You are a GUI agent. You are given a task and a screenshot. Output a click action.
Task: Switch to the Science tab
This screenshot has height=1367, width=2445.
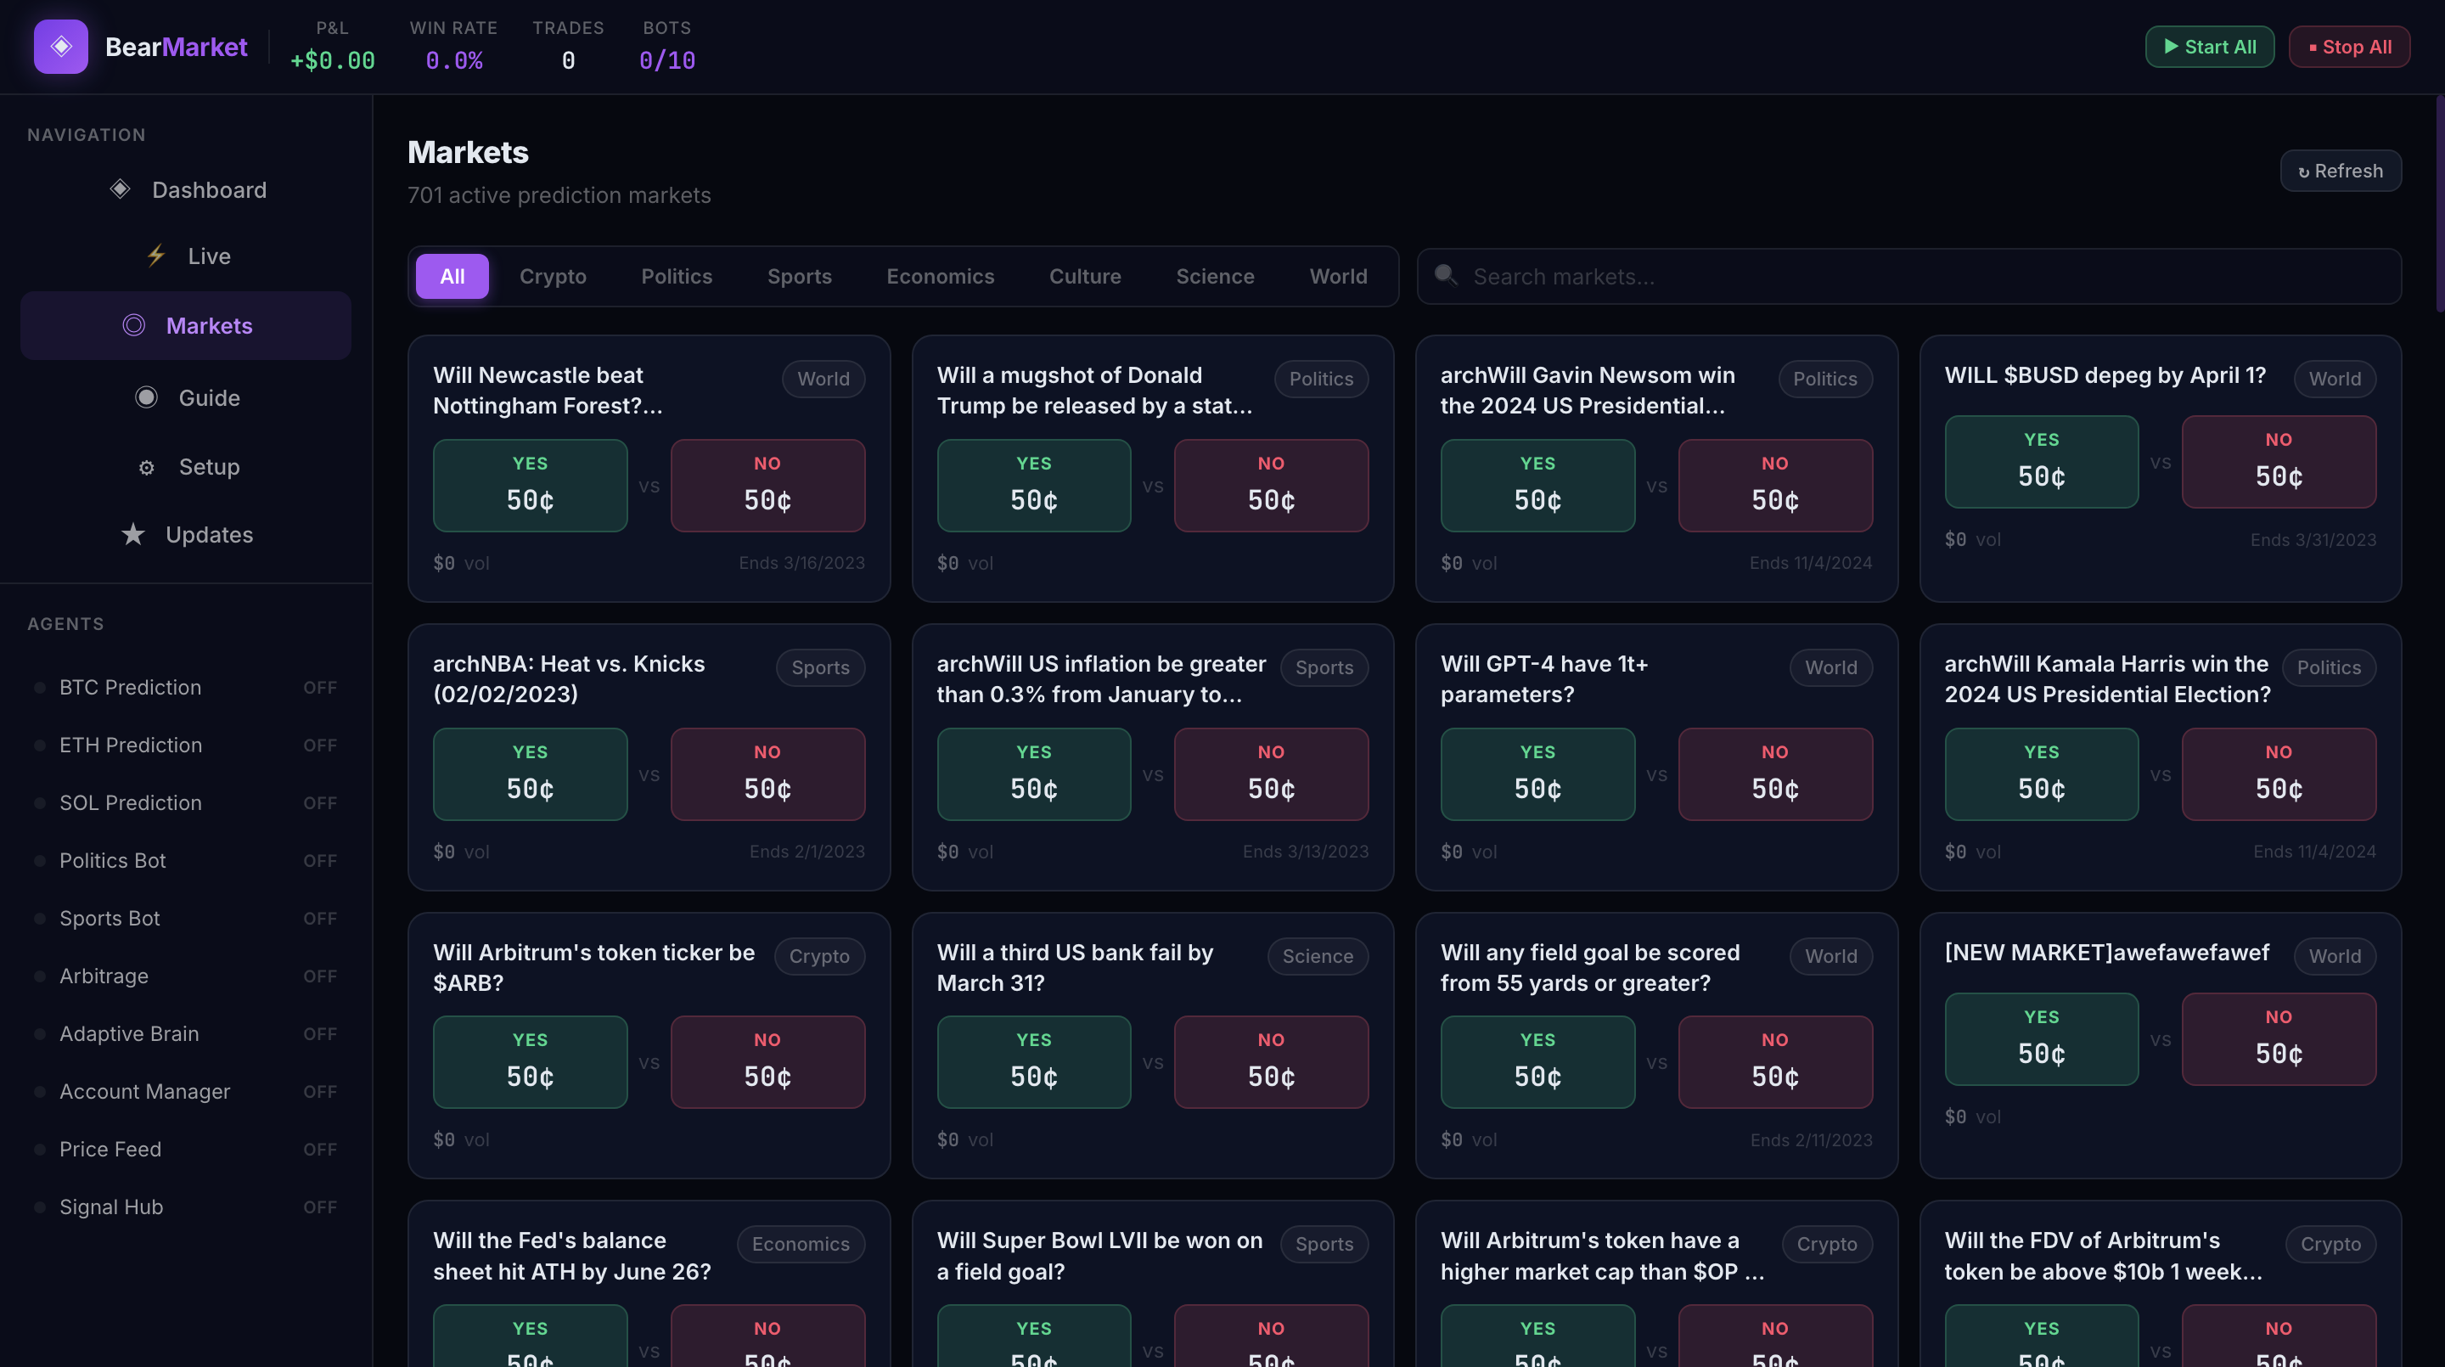1215,276
